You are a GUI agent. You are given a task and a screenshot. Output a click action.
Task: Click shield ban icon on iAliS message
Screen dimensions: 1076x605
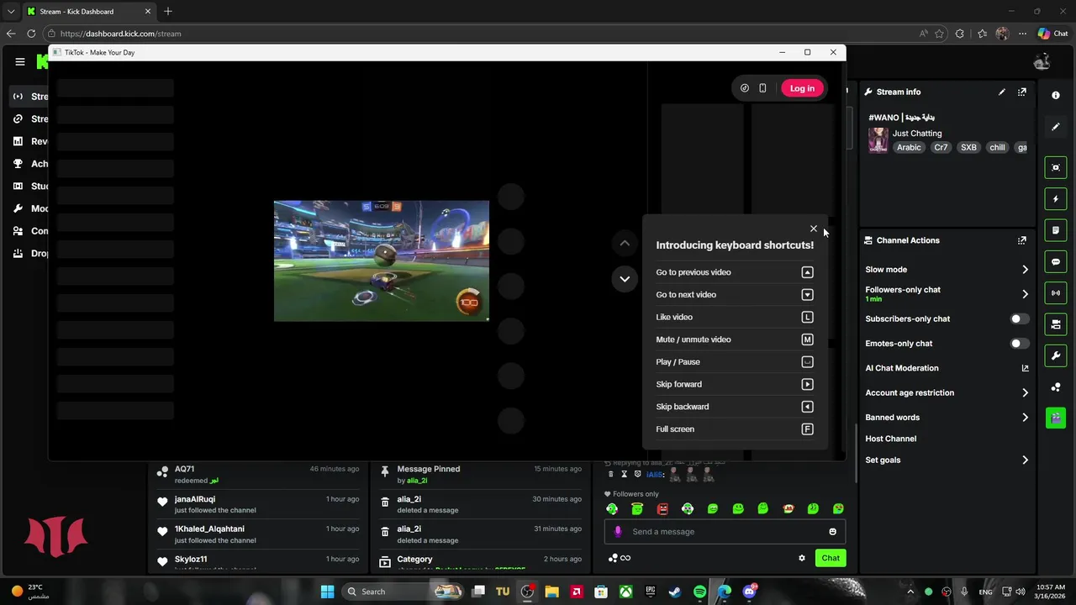click(x=637, y=475)
